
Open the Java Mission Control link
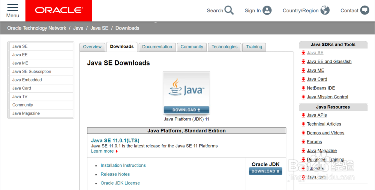pos(327,97)
